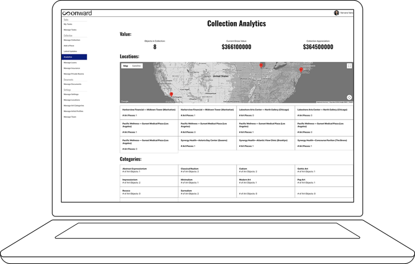Click the Synergy Health Astoria Bay Center card

click(207, 143)
